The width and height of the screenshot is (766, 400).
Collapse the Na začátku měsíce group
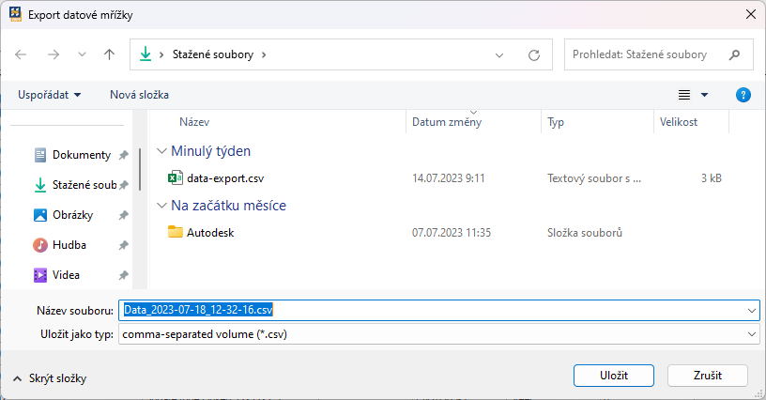(162, 205)
